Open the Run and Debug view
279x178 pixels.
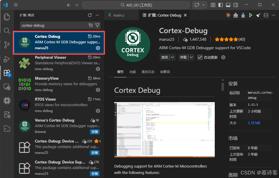tap(7, 59)
